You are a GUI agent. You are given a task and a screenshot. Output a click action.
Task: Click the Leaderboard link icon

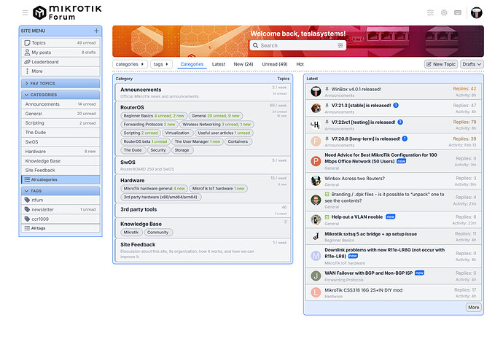click(x=27, y=62)
